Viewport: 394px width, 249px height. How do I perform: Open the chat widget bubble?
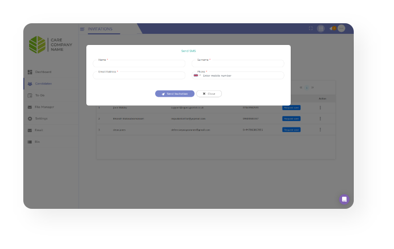[344, 199]
